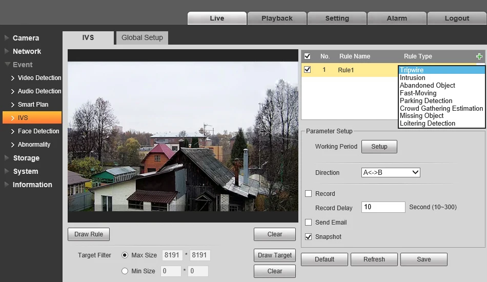Click the Draw Rule button

click(89, 234)
